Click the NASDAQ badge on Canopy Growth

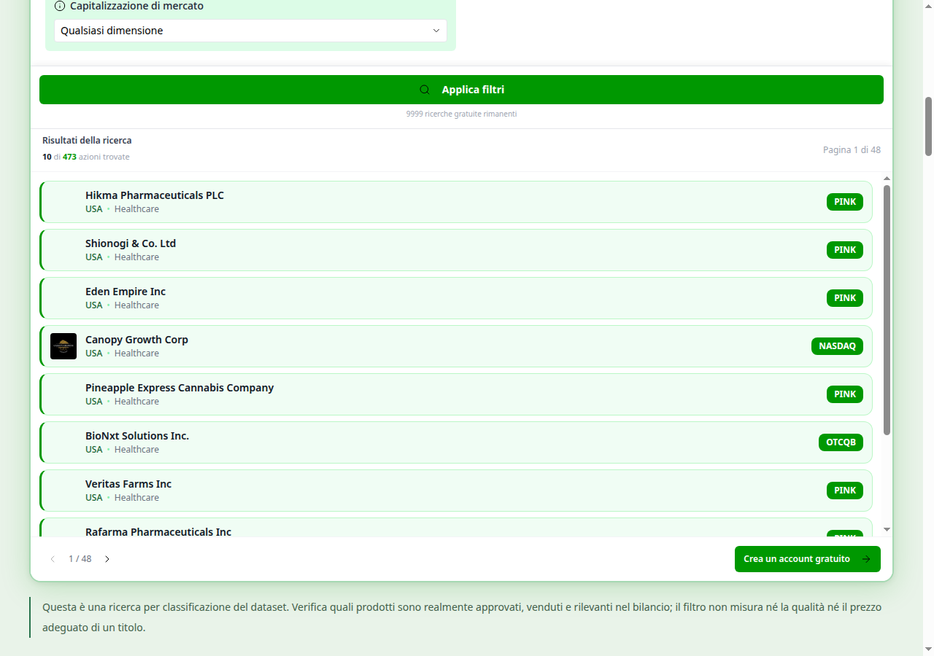pyautogui.click(x=837, y=346)
